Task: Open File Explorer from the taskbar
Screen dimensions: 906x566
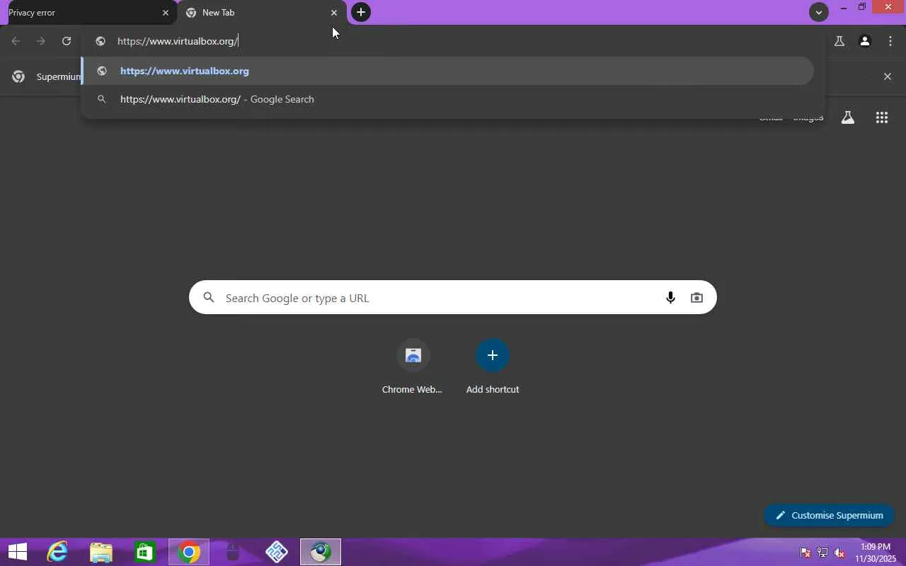Action: coord(101,552)
